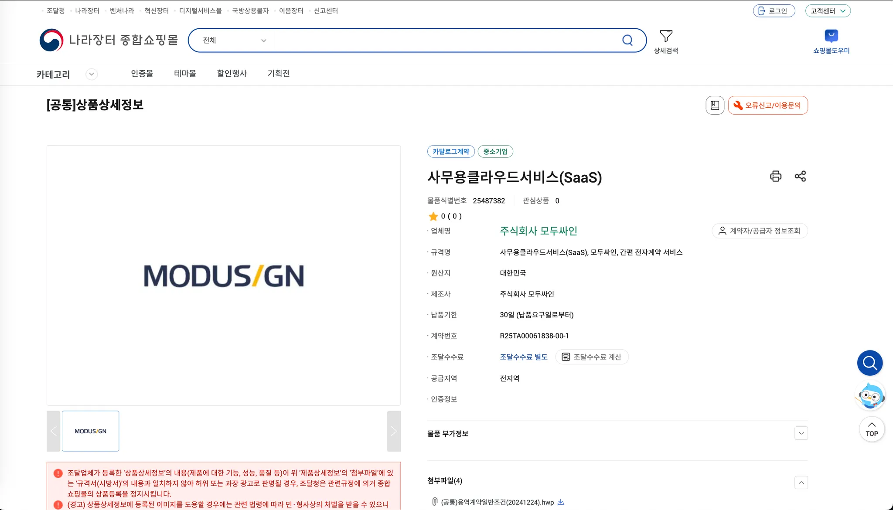The width and height of the screenshot is (893, 510).
Task: Click the floating search icon on the right edge
Action: (x=869, y=363)
